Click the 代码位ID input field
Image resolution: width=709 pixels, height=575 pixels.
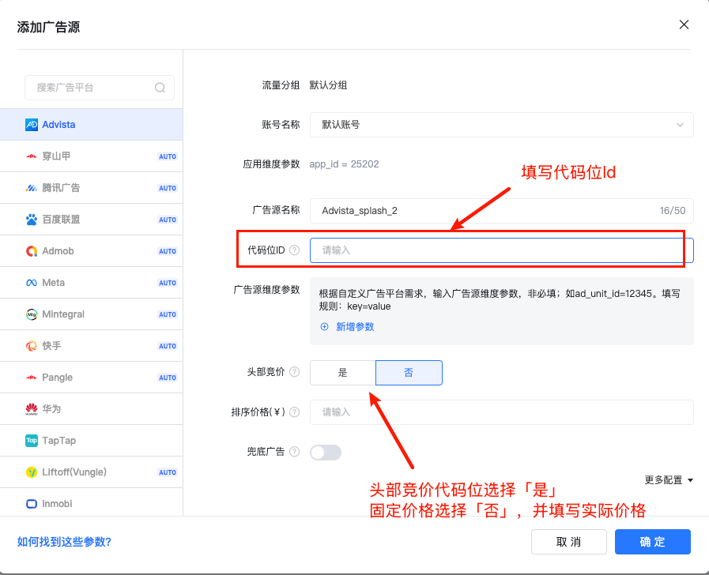pyautogui.click(x=501, y=250)
